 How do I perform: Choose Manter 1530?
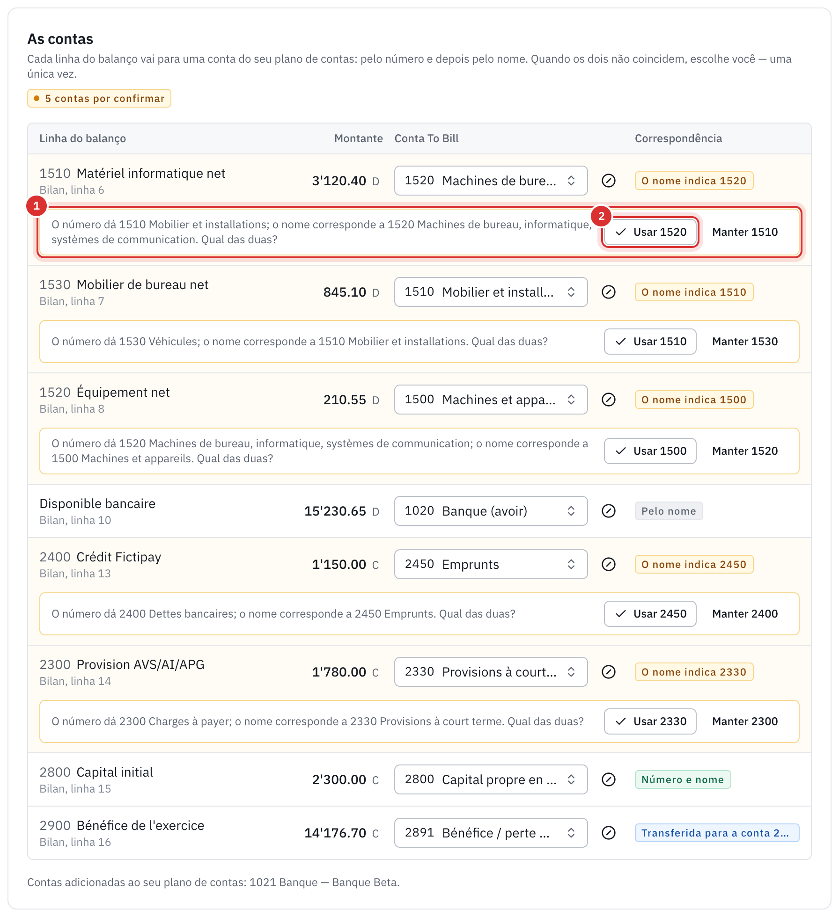[x=745, y=342]
